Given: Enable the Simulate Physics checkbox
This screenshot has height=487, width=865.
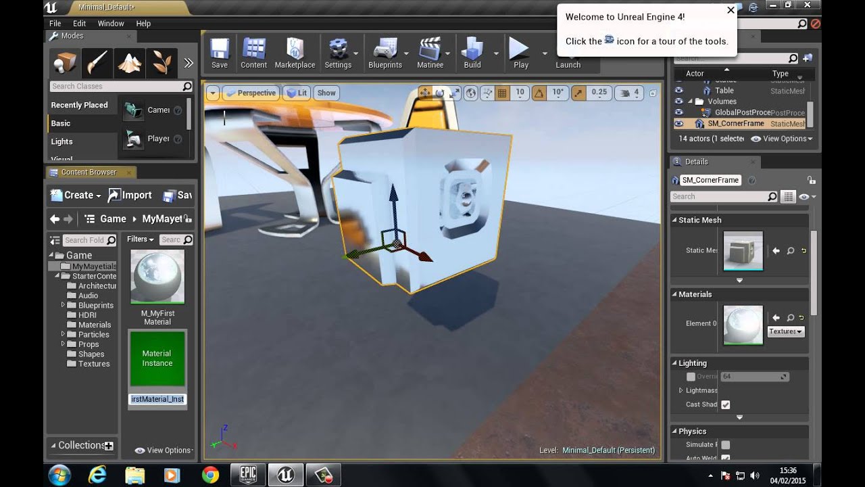Looking at the screenshot, I should tap(725, 444).
